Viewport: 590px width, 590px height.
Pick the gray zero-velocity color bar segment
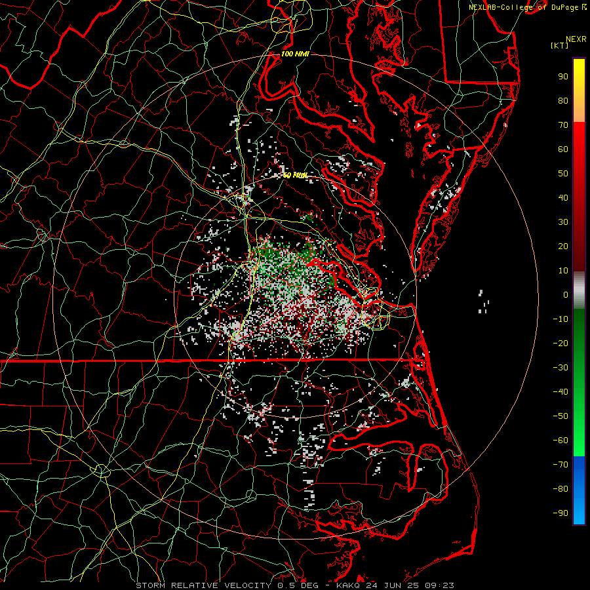pyautogui.click(x=579, y=290)
